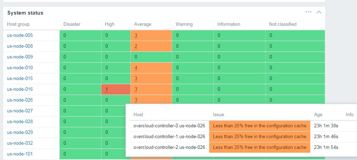Click the us-node-009 host group link

(20, 57)
